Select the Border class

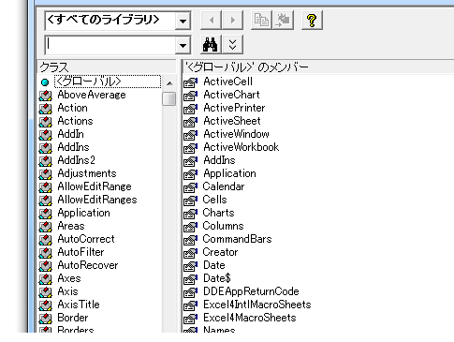point(73,318)
